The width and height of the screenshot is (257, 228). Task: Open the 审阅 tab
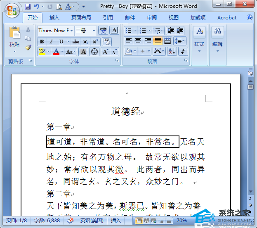pos(152,18)
